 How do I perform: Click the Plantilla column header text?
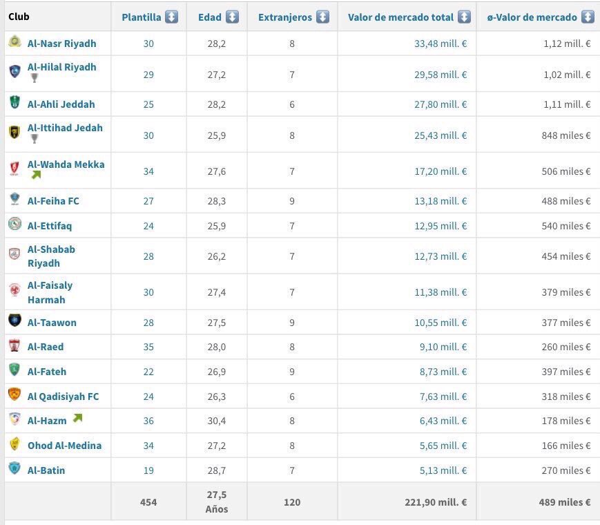(x=142, y=17)
